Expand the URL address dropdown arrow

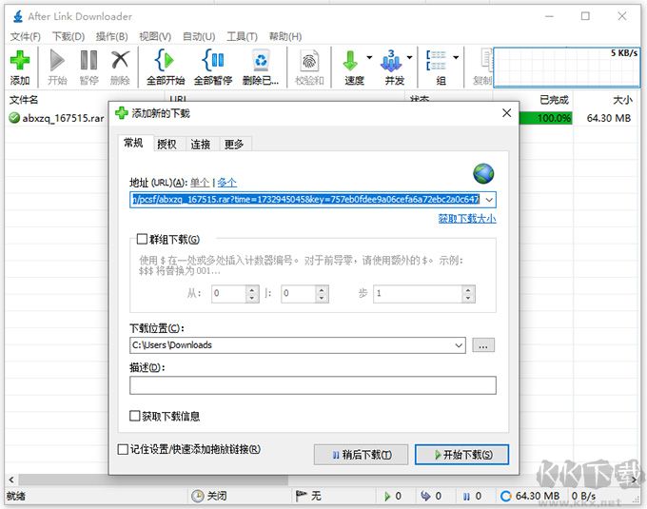(x=489, y=200)
